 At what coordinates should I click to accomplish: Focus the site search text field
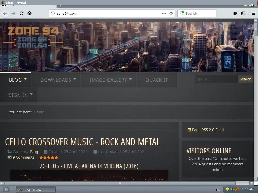216,79
